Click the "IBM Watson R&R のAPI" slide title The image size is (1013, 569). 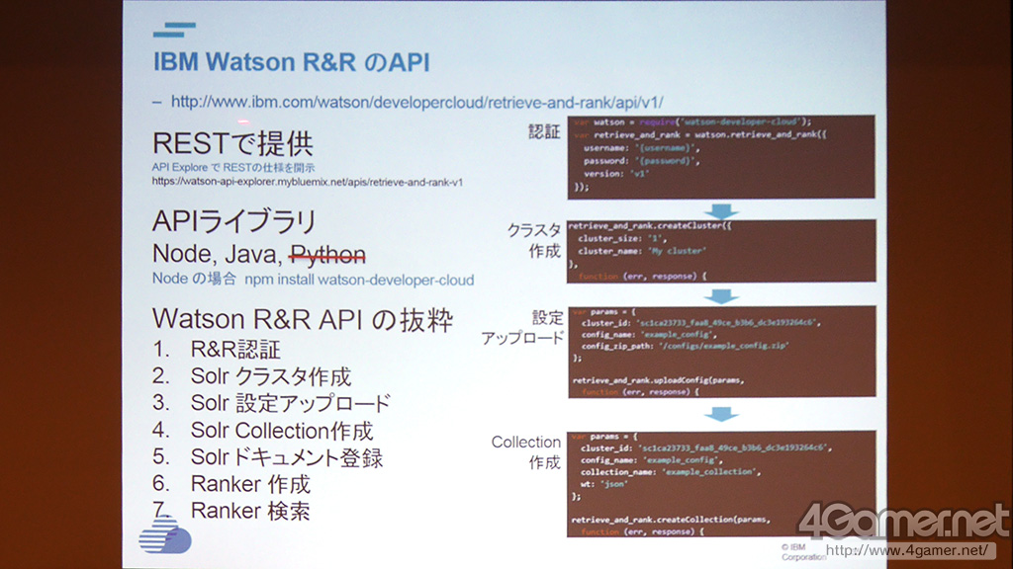coord(291,61)
